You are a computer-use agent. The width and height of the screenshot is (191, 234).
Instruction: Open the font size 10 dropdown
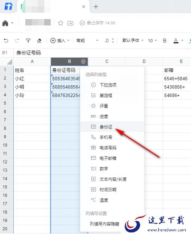click(x=152, y=41)
